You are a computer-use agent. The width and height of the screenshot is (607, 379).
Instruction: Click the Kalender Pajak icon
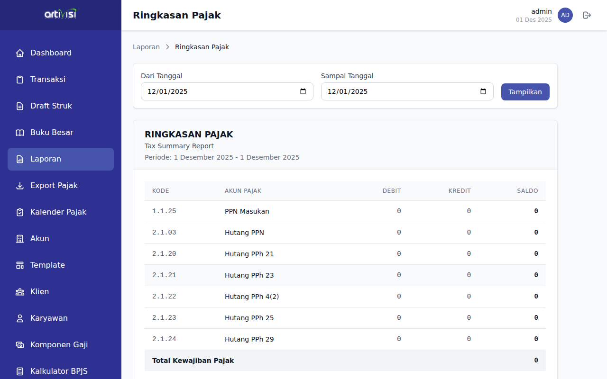click(x=20, y=212)
